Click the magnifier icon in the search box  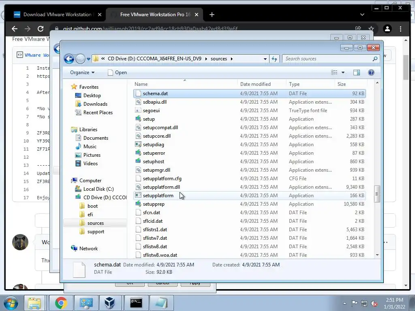pyautogui.click(x=375, y=59)
